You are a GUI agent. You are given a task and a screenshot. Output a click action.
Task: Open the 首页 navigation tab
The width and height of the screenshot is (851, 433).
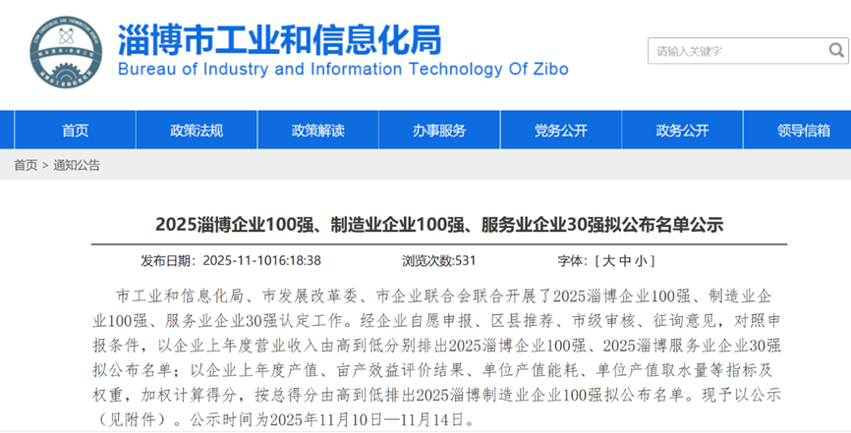coord(75,131)
